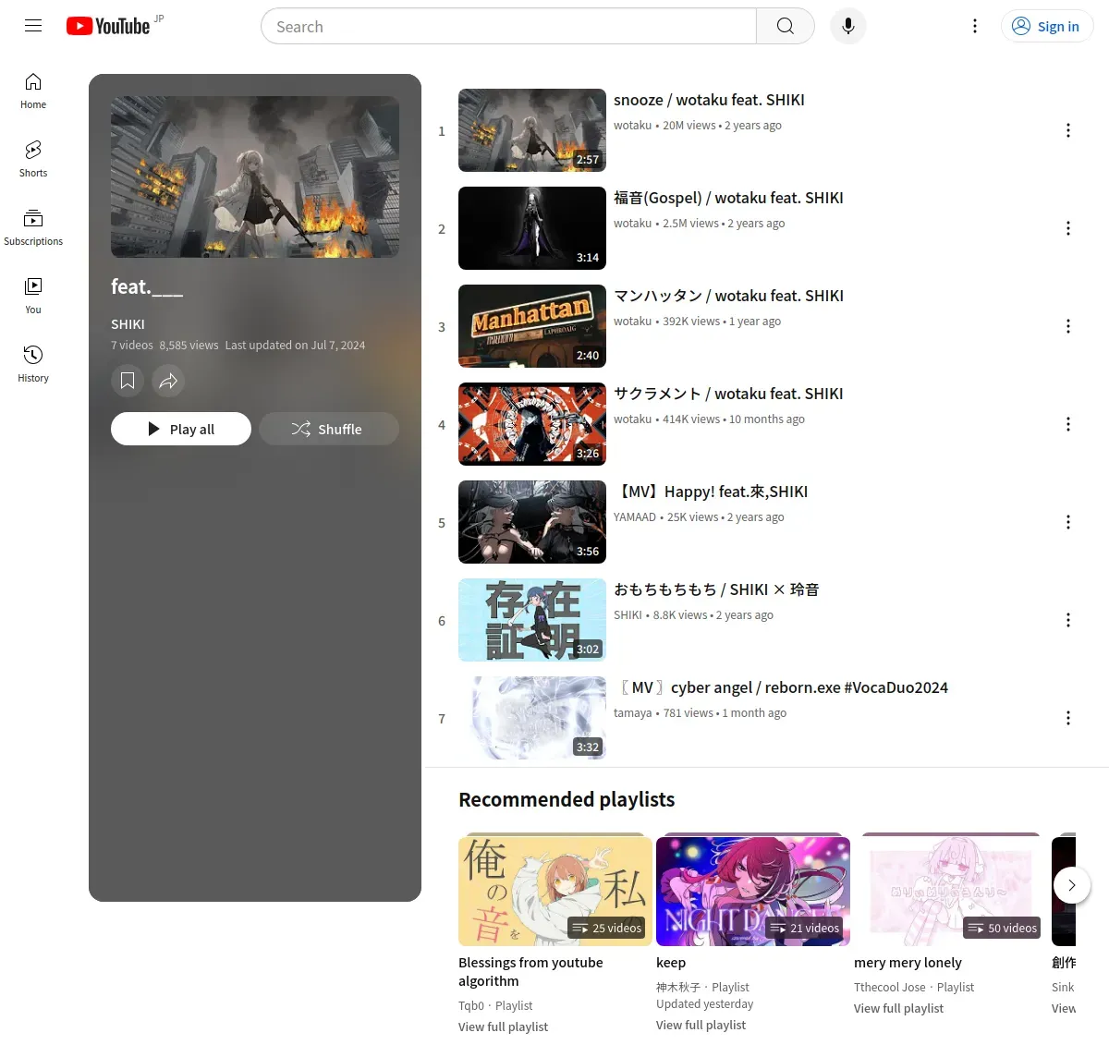Open Blessings from youtube algorithm title
This screenshot has width=1109, height=1057.
[530, 972]
